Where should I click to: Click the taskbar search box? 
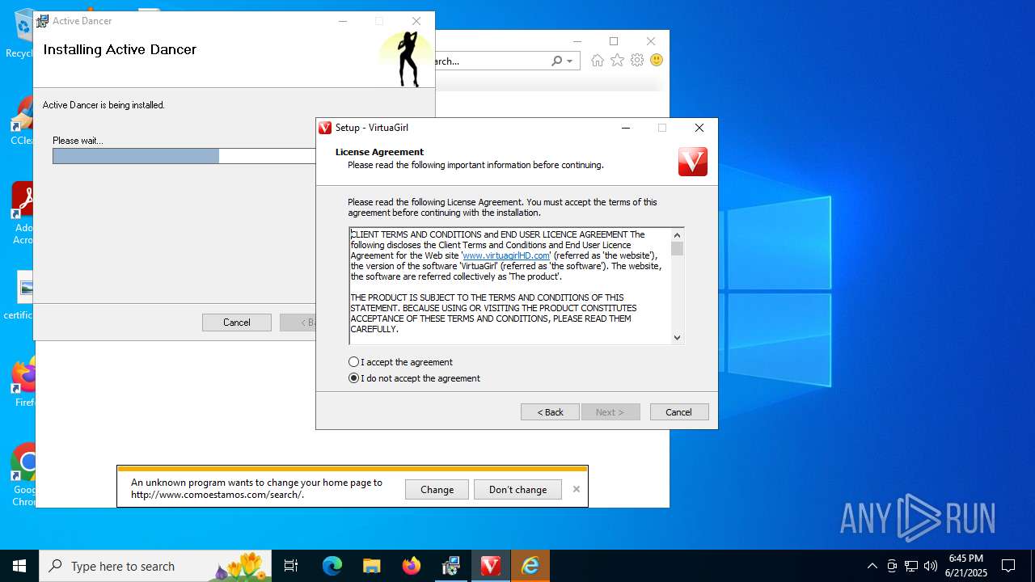157,566
